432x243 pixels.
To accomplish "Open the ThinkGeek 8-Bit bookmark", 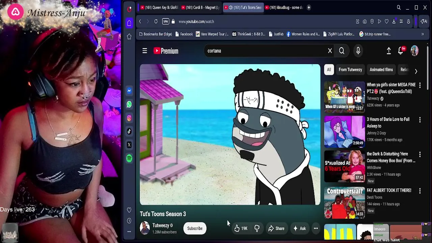I will coord(249,34).
